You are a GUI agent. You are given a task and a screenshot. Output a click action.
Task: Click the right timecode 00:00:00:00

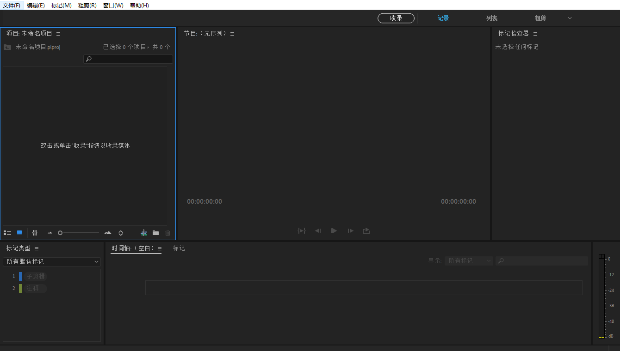[x=459, y=201]
